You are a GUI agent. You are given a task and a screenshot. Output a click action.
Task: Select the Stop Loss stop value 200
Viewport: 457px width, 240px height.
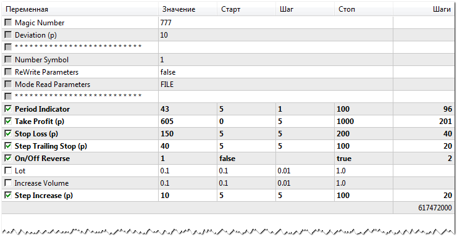tap(343, 134)
